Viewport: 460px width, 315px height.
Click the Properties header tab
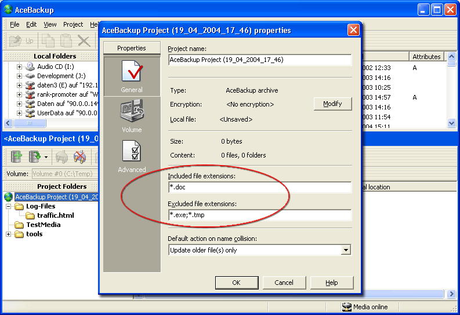[132, 48]
